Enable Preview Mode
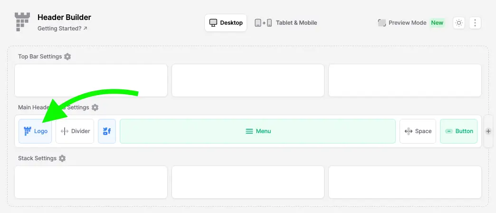The width and height of the screenshot is (496, 213). [411, 23]
